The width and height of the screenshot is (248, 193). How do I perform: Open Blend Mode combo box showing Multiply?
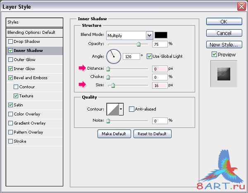point(129,35)
